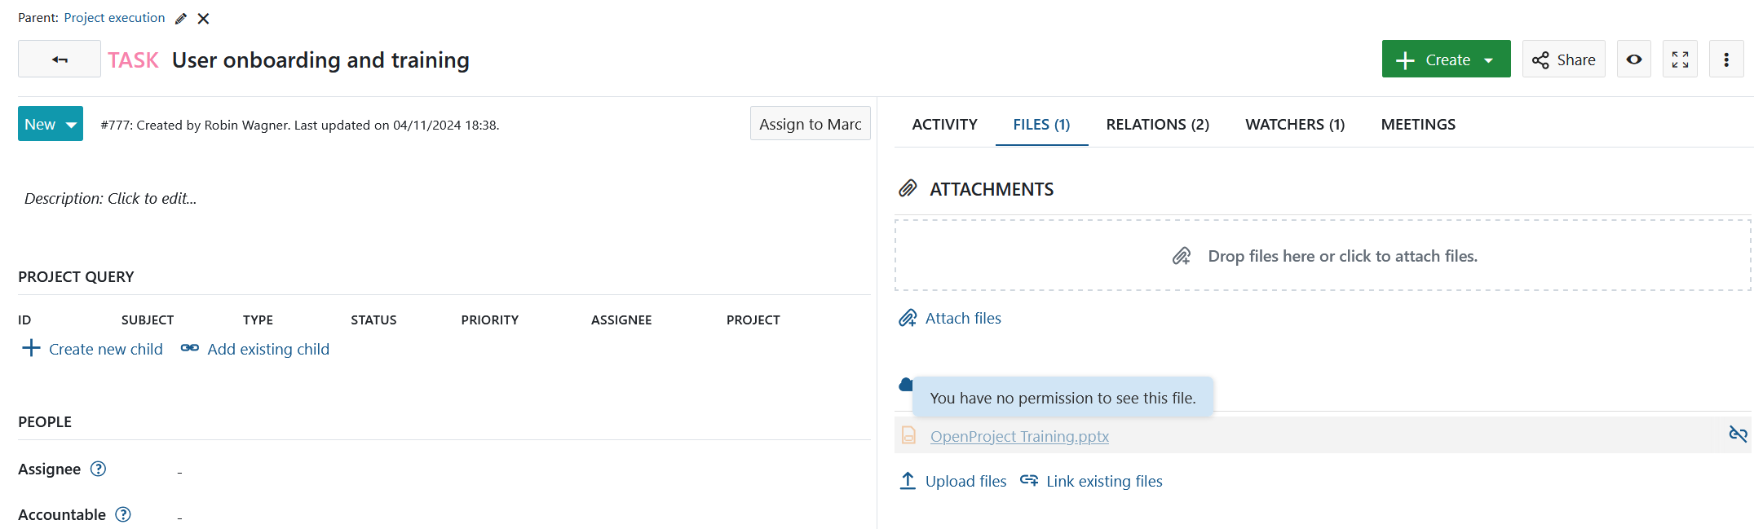Image resolution: width=1754 pixels, height=529 pixels.
Task: Select the Watchers (1) tab
Action: [1295, 125]
